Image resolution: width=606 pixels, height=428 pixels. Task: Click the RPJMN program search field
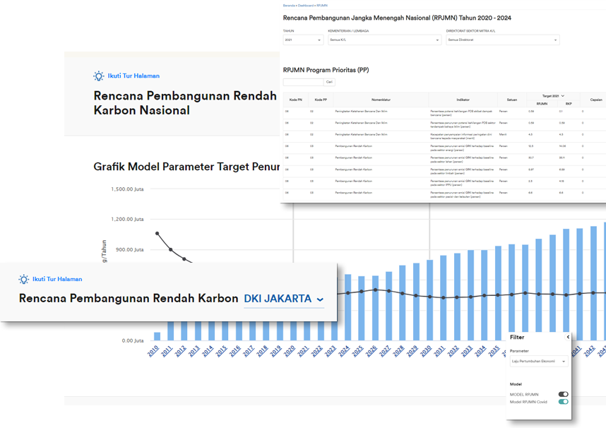click(302, 82)
